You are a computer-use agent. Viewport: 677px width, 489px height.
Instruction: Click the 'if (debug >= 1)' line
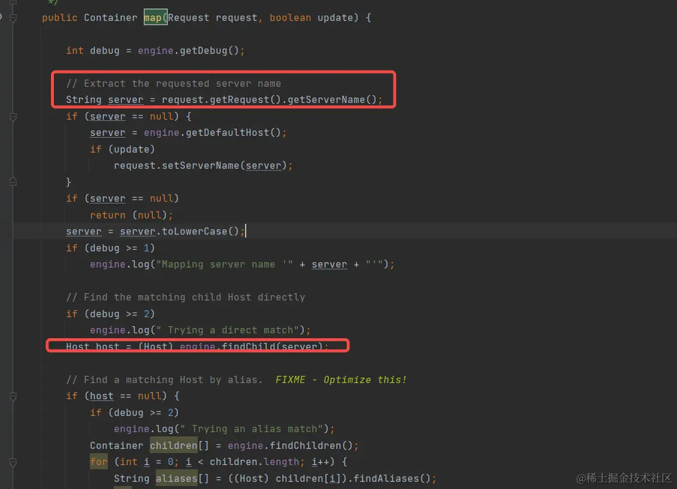tap(110, 248)
